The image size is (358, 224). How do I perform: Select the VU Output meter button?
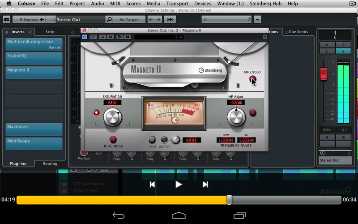pyautogui.click(x=164, y=140)
